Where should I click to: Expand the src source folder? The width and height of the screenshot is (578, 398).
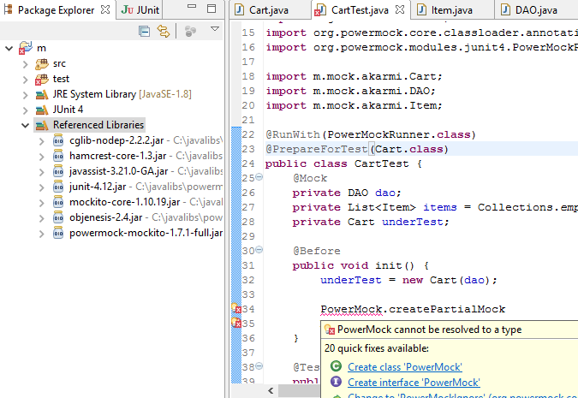(x=25, y=64)
